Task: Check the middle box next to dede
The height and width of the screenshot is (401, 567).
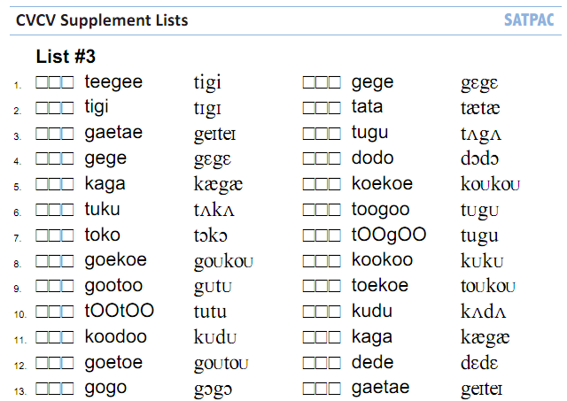Action: pyautogui.click(x=322, y=363)
